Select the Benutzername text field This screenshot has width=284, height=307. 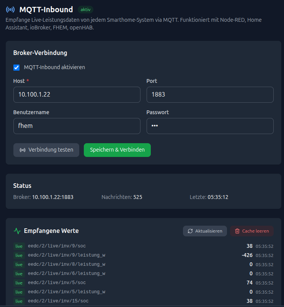pyautogui.click(x=77, y=126)
